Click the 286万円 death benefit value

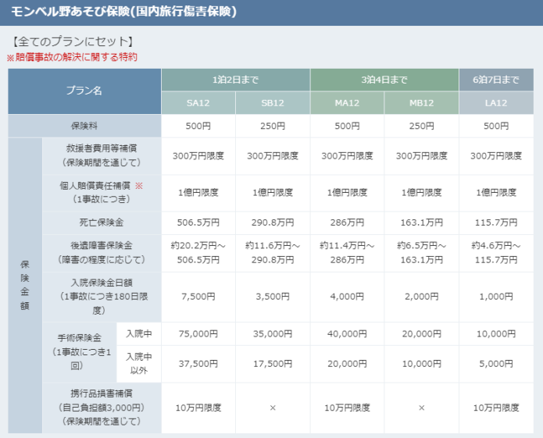point(347,223)
